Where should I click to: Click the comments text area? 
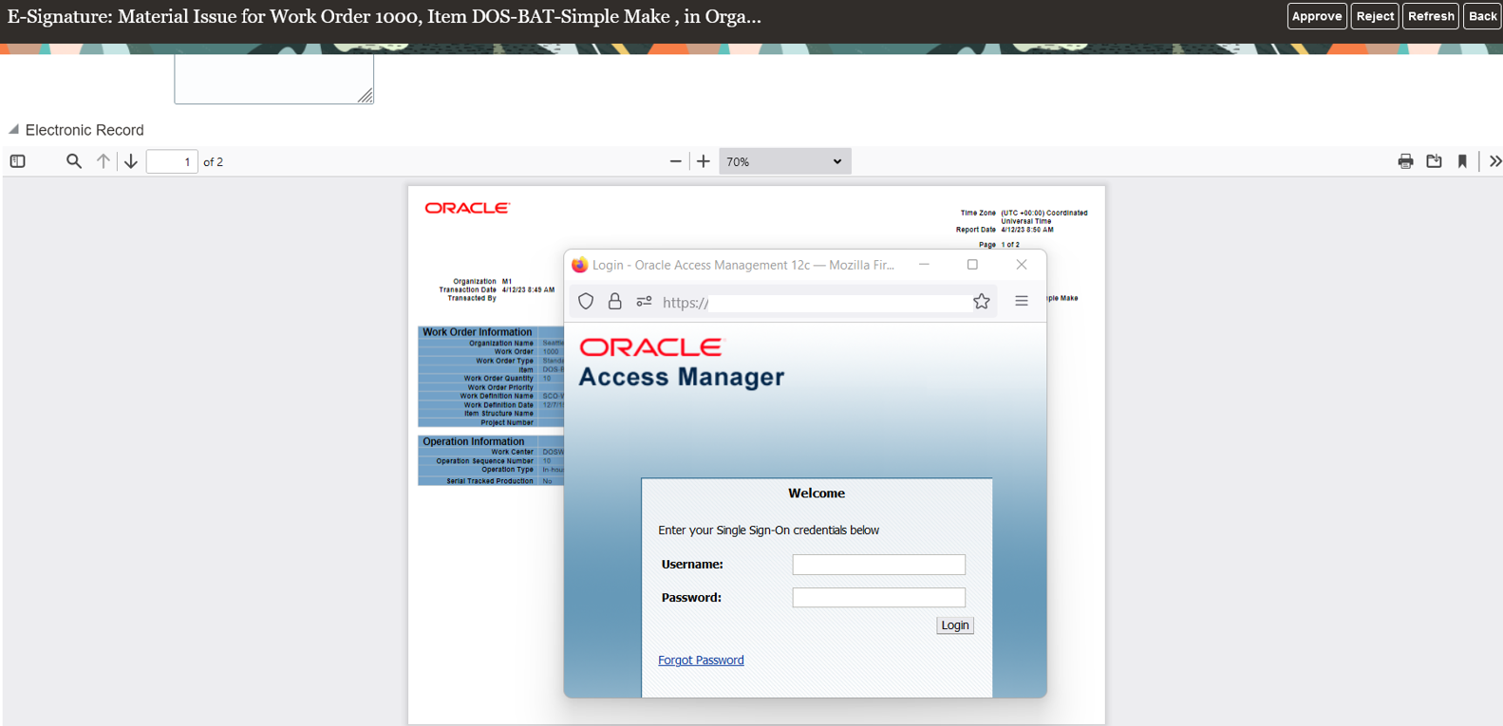tap(273, 79)
